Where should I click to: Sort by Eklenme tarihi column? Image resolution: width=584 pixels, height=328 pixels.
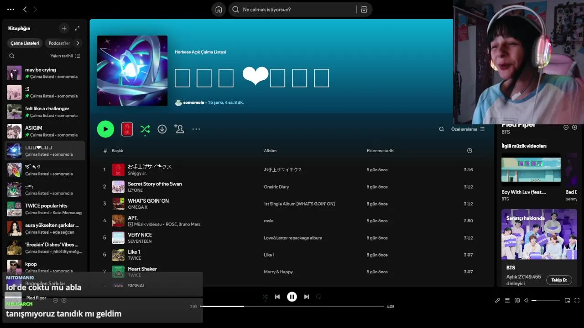pyautogui.click(x=381, y=151)
